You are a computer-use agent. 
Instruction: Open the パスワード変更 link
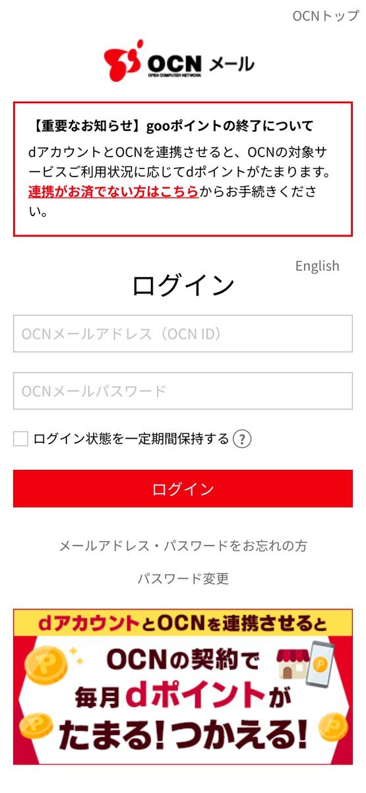183,579
